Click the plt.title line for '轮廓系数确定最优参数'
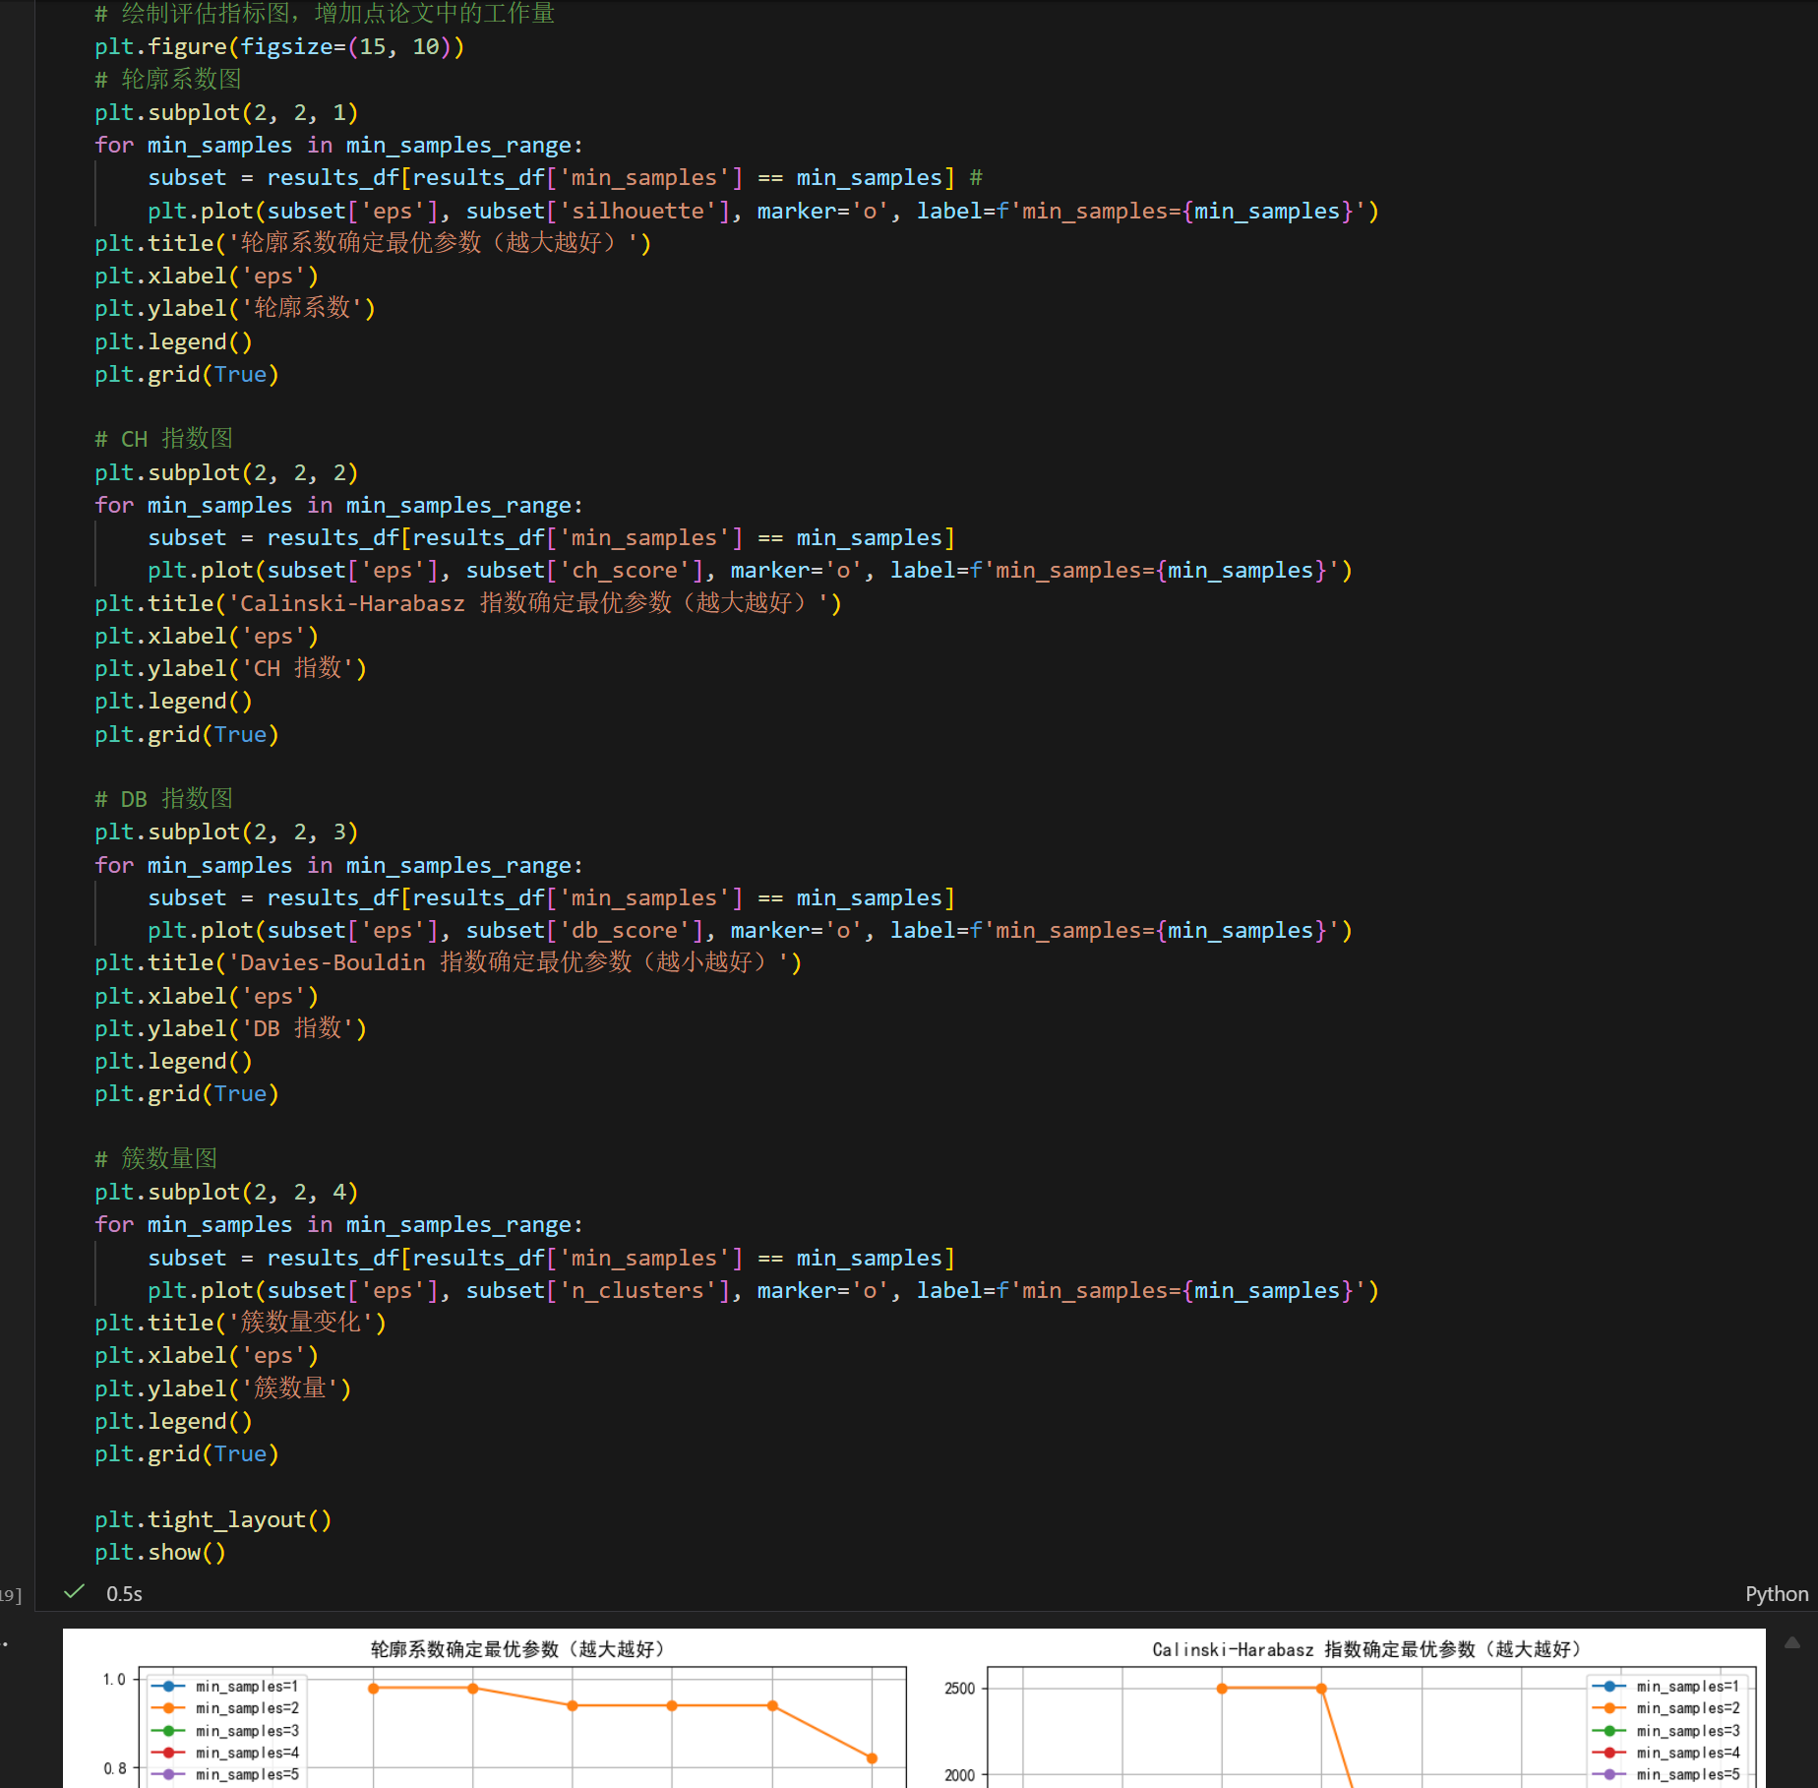Screen dimensions: 1818x1788 pos(373,243)
